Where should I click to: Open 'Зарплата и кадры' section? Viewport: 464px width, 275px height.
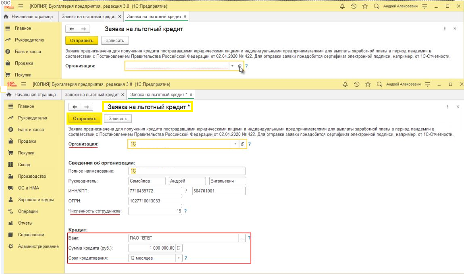click(35, 200)
